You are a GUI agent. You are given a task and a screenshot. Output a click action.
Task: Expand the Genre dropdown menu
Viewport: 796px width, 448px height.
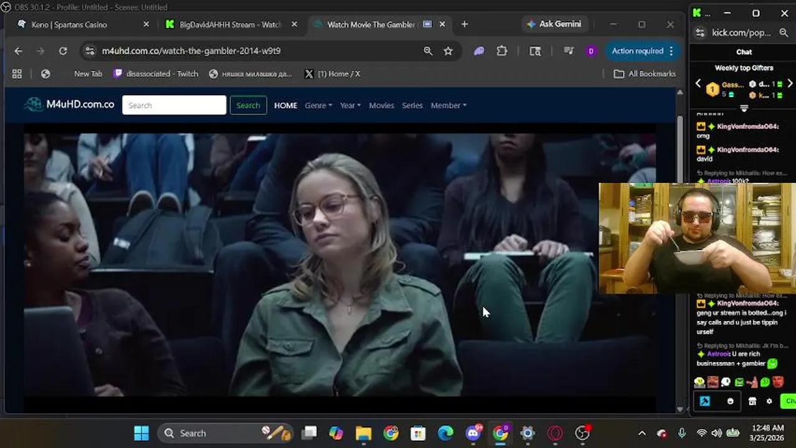pyautogui.click(x=318, y=106)
